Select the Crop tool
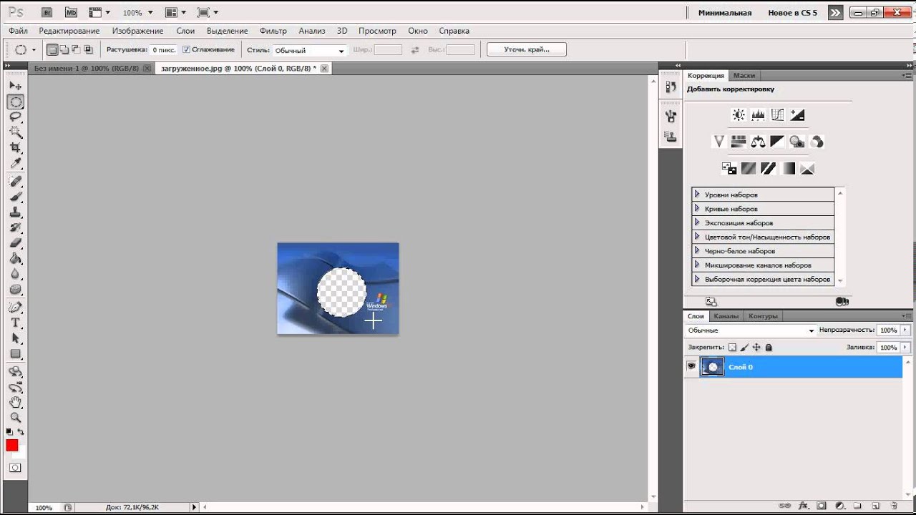Image resolution: width=916 pixels, height=515 pixels. [x=15, y=148]
